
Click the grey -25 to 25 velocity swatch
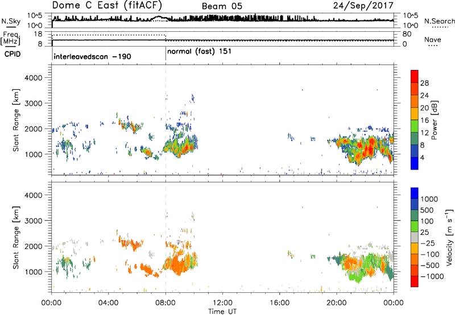pyautogui.click(x=415, y=237)
